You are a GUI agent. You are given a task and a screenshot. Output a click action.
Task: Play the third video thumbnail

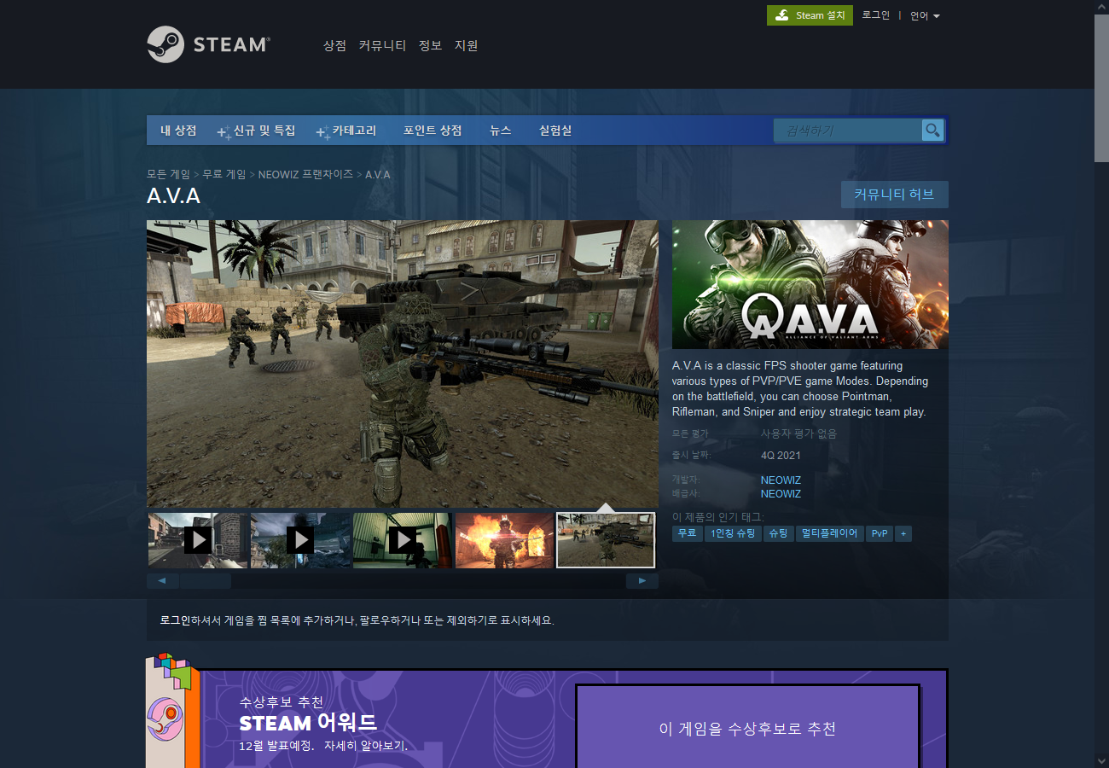click(x=403, y=540)
